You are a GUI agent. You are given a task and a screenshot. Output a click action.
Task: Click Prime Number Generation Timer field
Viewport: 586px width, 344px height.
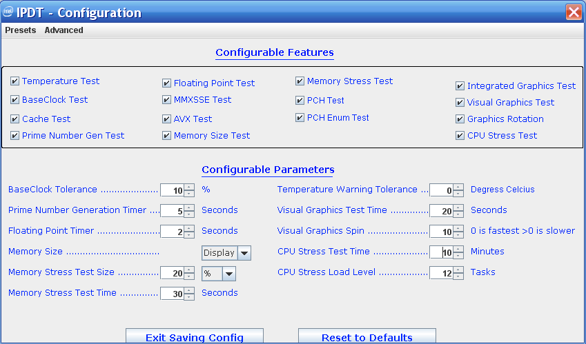point(173,211)
